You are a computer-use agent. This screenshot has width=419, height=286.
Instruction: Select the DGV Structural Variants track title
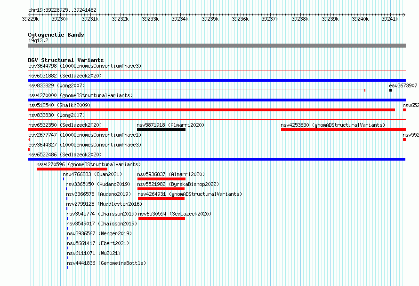66,60
